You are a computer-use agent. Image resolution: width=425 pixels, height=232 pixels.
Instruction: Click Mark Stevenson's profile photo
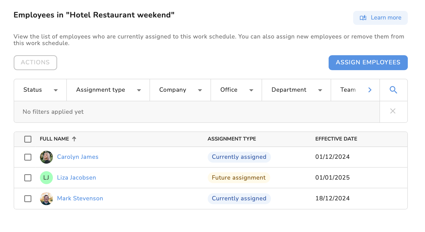tap(46, 199)
